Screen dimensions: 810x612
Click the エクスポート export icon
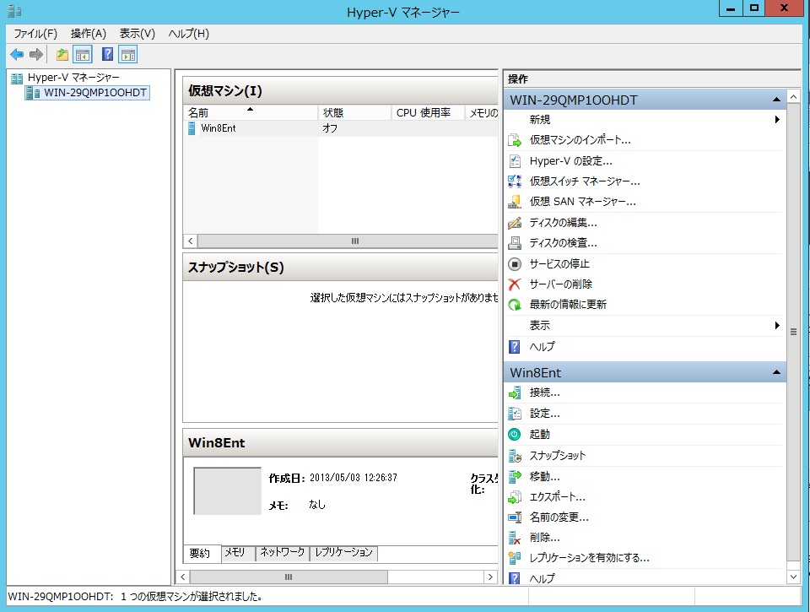click(x=515, y=497)
